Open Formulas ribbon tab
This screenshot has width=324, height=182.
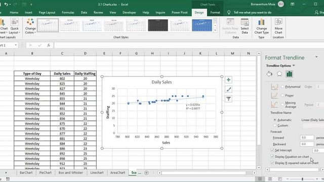coord(68,12)
